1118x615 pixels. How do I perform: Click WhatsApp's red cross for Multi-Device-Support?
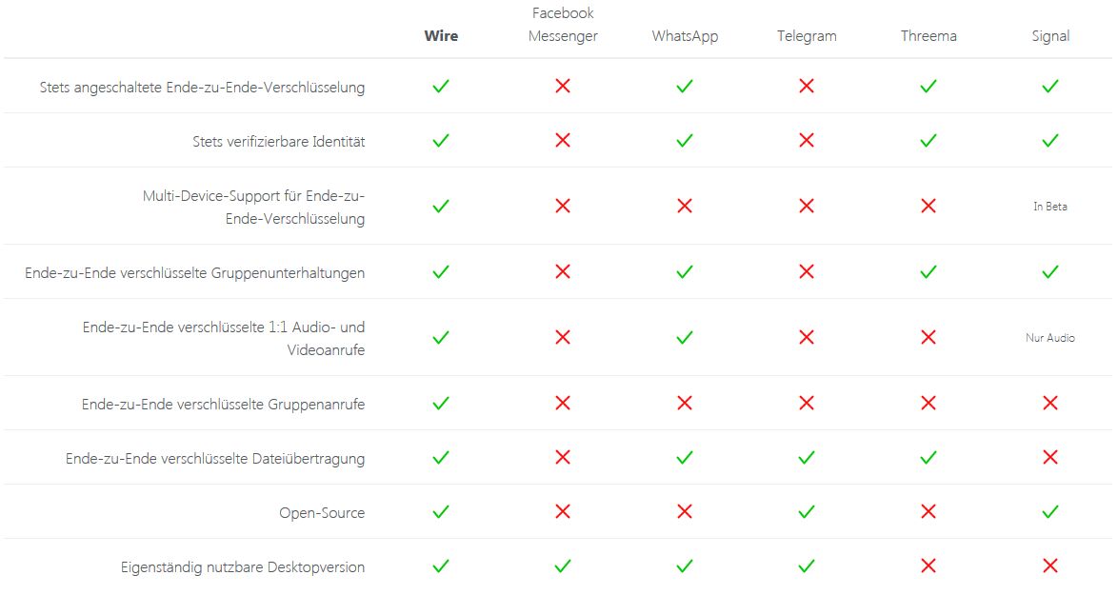(x=685, y=206)
